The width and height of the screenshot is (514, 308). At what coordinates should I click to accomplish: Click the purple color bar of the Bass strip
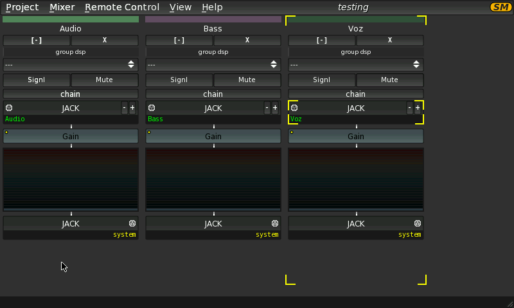(x=213, y=19)
